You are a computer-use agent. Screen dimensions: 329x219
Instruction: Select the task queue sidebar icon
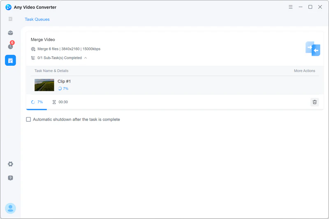(10, 60)
